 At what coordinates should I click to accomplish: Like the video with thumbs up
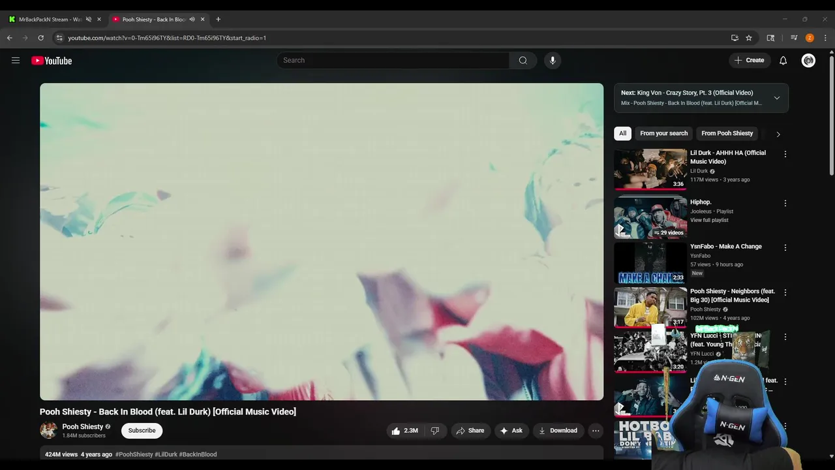[404, 431]
